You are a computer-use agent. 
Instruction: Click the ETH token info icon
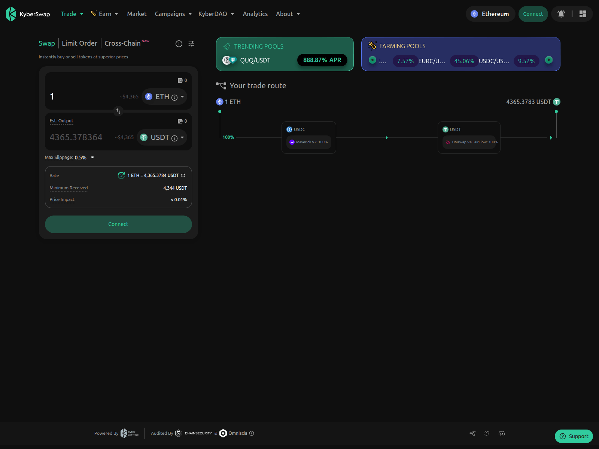pos(174,98)
